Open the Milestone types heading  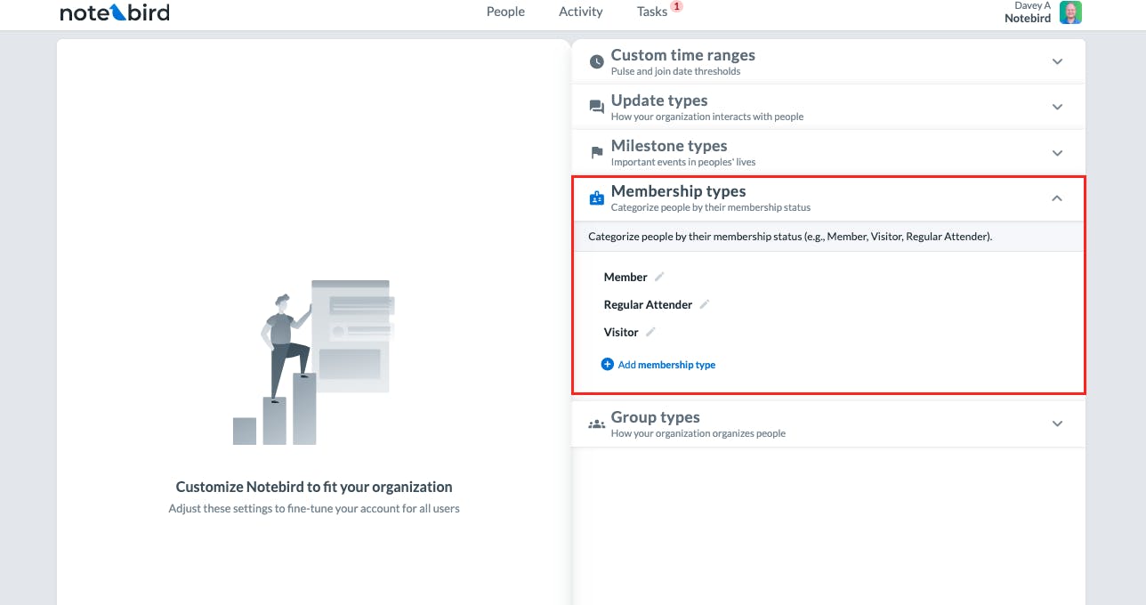pyautogui.click(x=669, y=146)
